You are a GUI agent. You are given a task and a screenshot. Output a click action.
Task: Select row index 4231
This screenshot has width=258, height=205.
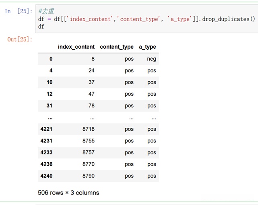pos(46,141)
